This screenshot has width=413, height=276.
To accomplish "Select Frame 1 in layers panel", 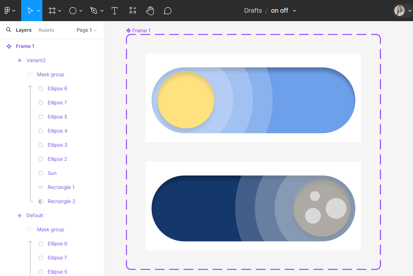I will pos(25,46).
